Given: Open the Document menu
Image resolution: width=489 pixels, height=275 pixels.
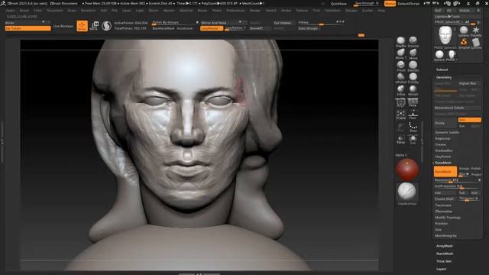Looking at the screenshot, I should coord(55,11).
